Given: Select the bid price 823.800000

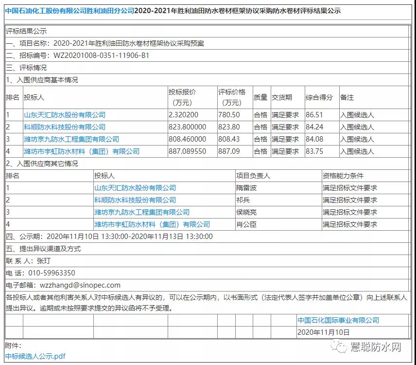Looking at the screenshot, I should tap(187, 127).
